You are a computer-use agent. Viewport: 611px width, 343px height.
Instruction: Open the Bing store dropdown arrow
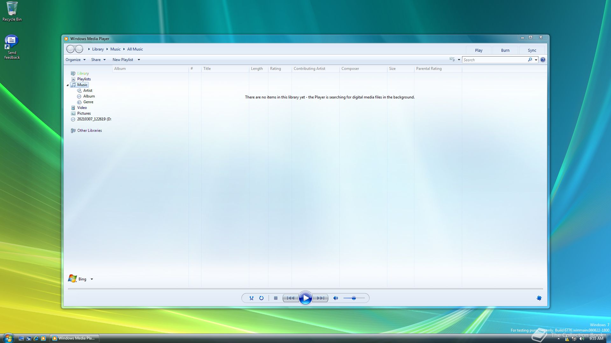click(x=92, y=279)
